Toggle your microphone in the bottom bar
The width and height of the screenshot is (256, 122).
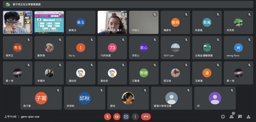(108, 117)
